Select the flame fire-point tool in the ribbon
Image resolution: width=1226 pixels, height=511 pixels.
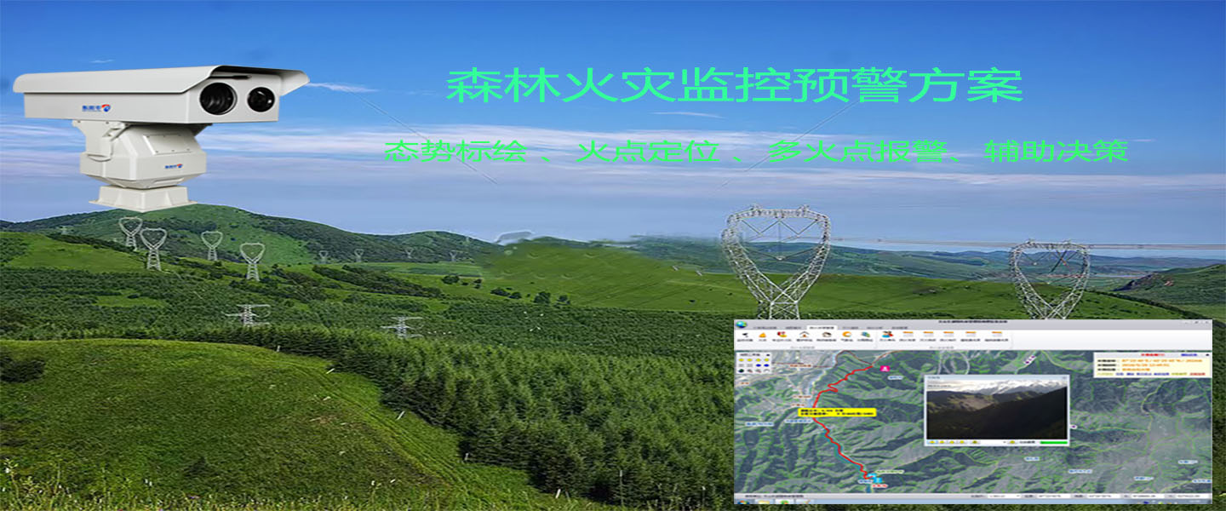click(x=762, y=335)
